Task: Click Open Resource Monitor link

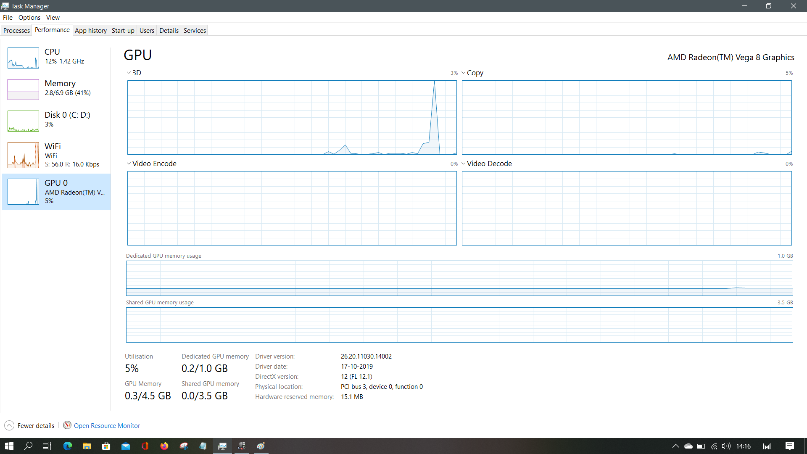Action: 107,425
